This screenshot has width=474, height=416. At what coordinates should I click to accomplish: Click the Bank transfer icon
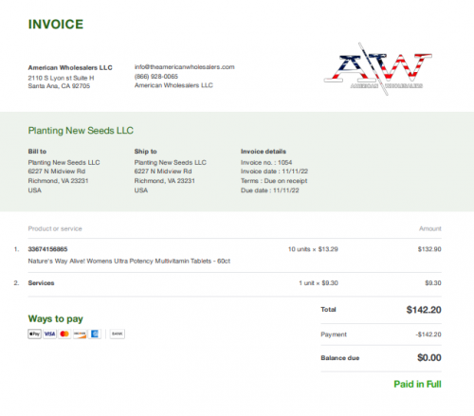pyautogui.click(x=118, y=334)
